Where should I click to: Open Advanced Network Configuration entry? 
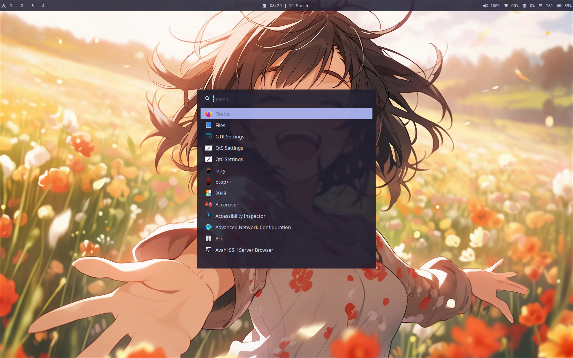coord(286,227)
